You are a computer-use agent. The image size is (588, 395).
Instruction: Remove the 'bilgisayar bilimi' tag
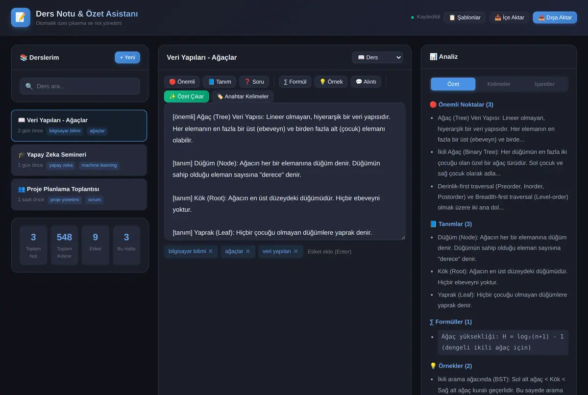pos(211,251)
